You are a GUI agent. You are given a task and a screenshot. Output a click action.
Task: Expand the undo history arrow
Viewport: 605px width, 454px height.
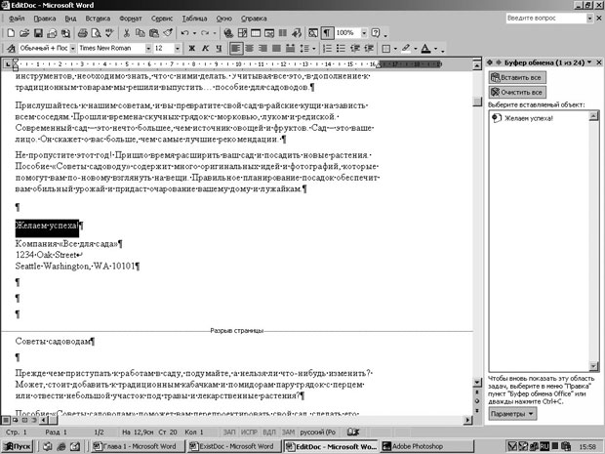click(x=194, y=33)
